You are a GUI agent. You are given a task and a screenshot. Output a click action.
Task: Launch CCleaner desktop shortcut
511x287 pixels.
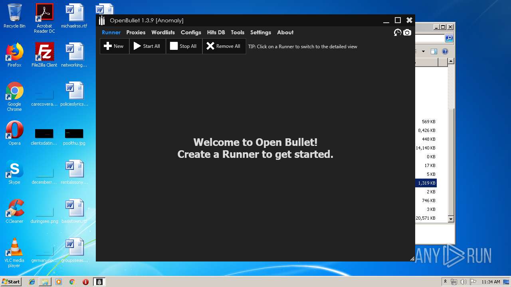click(14, 211)
